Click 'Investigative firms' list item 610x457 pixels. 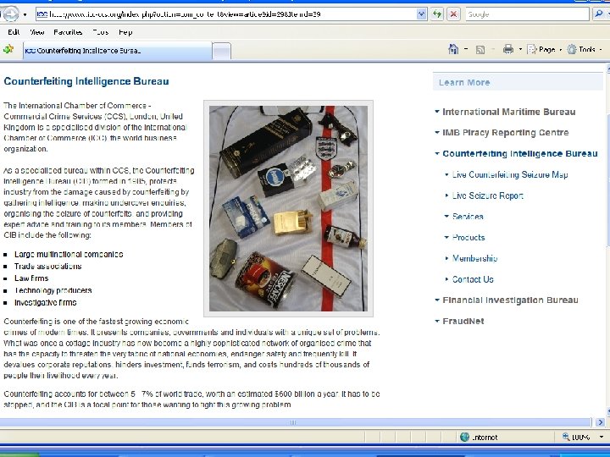(46, 302)
